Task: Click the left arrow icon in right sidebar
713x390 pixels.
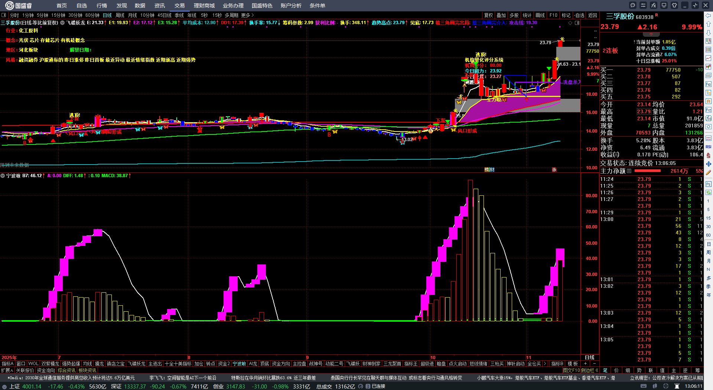Action: click(709, 16)
